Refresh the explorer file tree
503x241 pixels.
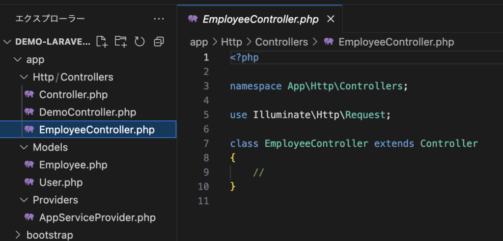tap(140, 42)
